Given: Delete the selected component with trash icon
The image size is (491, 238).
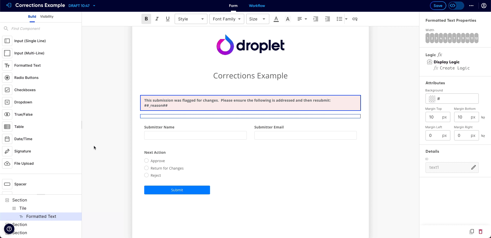Looking at the screenshot, I should pyautogui.click(x=481, y=232).
